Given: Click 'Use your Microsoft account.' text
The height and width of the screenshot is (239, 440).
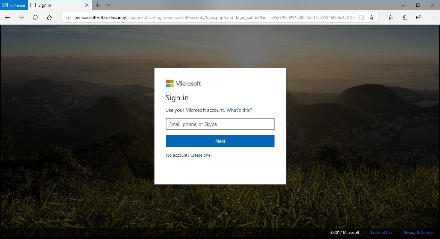Looking at the screenshot, I should (195, 110).
